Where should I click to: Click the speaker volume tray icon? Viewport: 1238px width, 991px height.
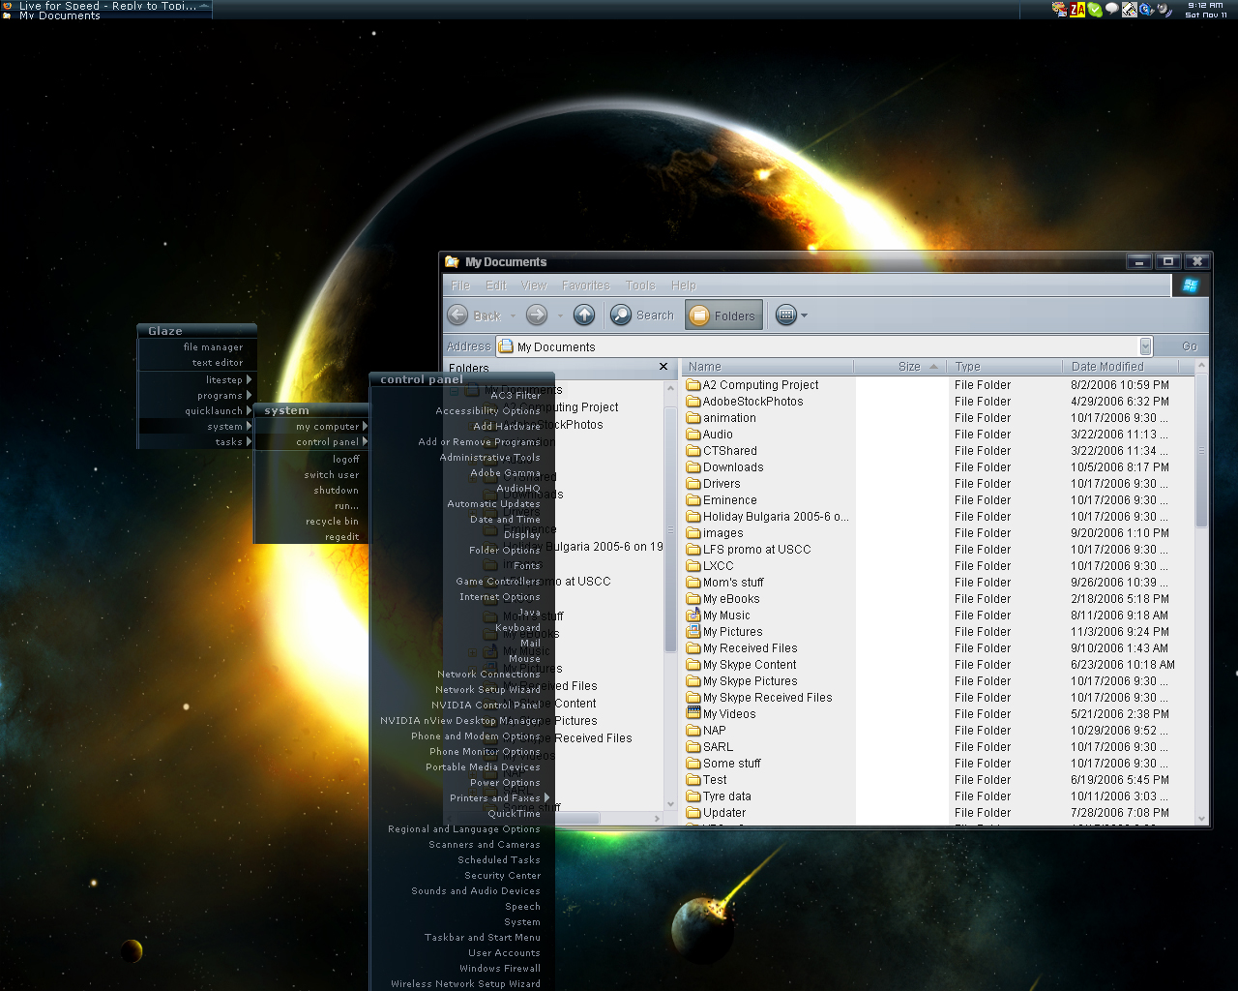1164,10
